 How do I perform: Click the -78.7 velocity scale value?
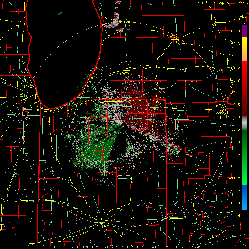[x=234, y=179]
